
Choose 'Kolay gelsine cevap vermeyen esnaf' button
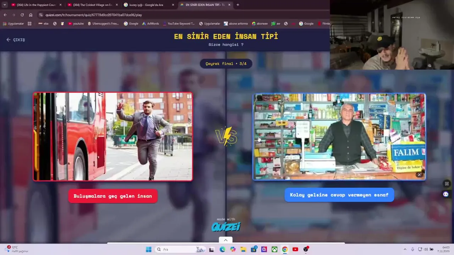tap(339, 195)
